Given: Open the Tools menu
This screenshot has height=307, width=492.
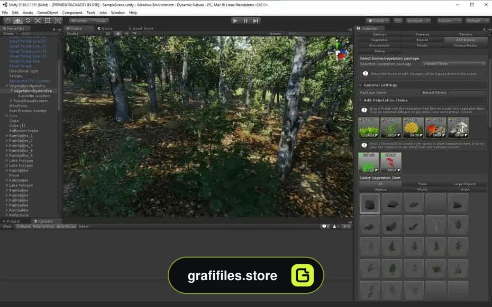Looking at the screenshot, I should 91,13.
